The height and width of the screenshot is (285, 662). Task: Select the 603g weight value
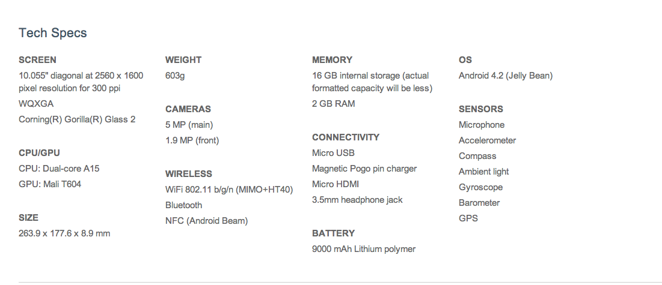coord(175,76)
